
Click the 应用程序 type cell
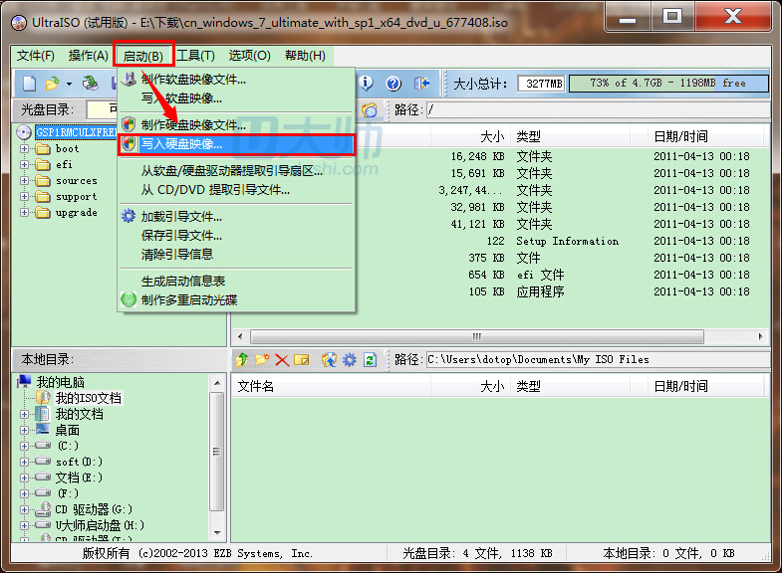coord(540,291)
